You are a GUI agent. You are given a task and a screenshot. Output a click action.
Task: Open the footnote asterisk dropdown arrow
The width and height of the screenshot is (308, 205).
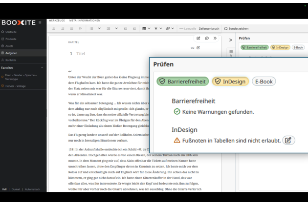click(161, 28)
